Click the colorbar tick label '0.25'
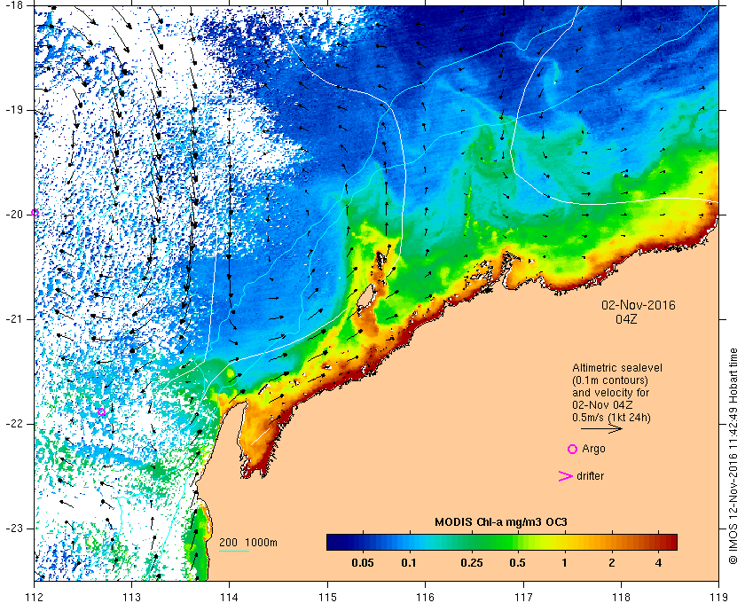Screen dimensions: 745x603 pos(472,564)
